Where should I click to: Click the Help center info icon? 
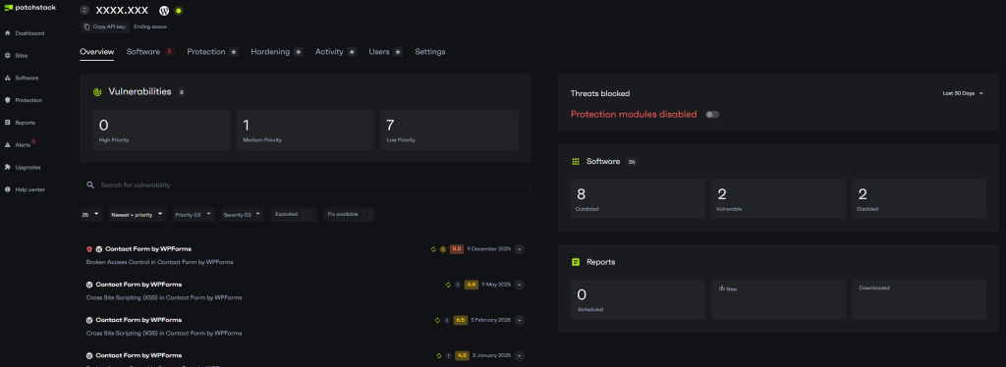coord(8,189)
